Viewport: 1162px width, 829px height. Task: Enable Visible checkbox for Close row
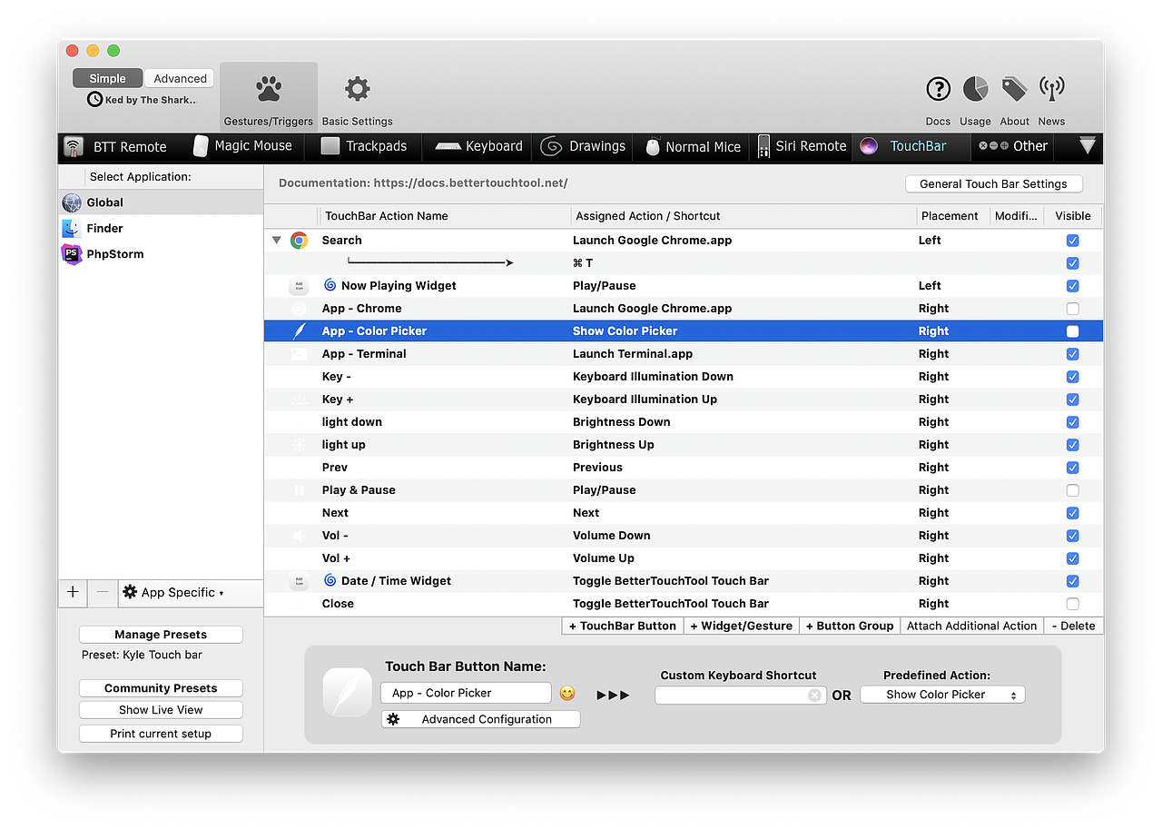pyautogui.click(x=1073, y=604)
